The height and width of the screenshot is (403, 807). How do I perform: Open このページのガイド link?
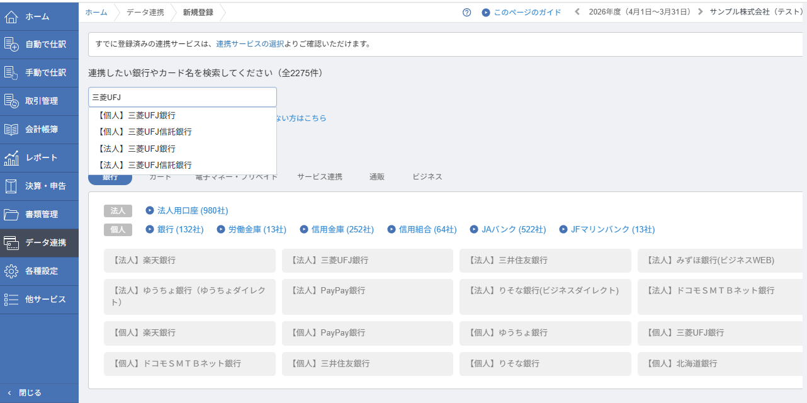point(527,13)
